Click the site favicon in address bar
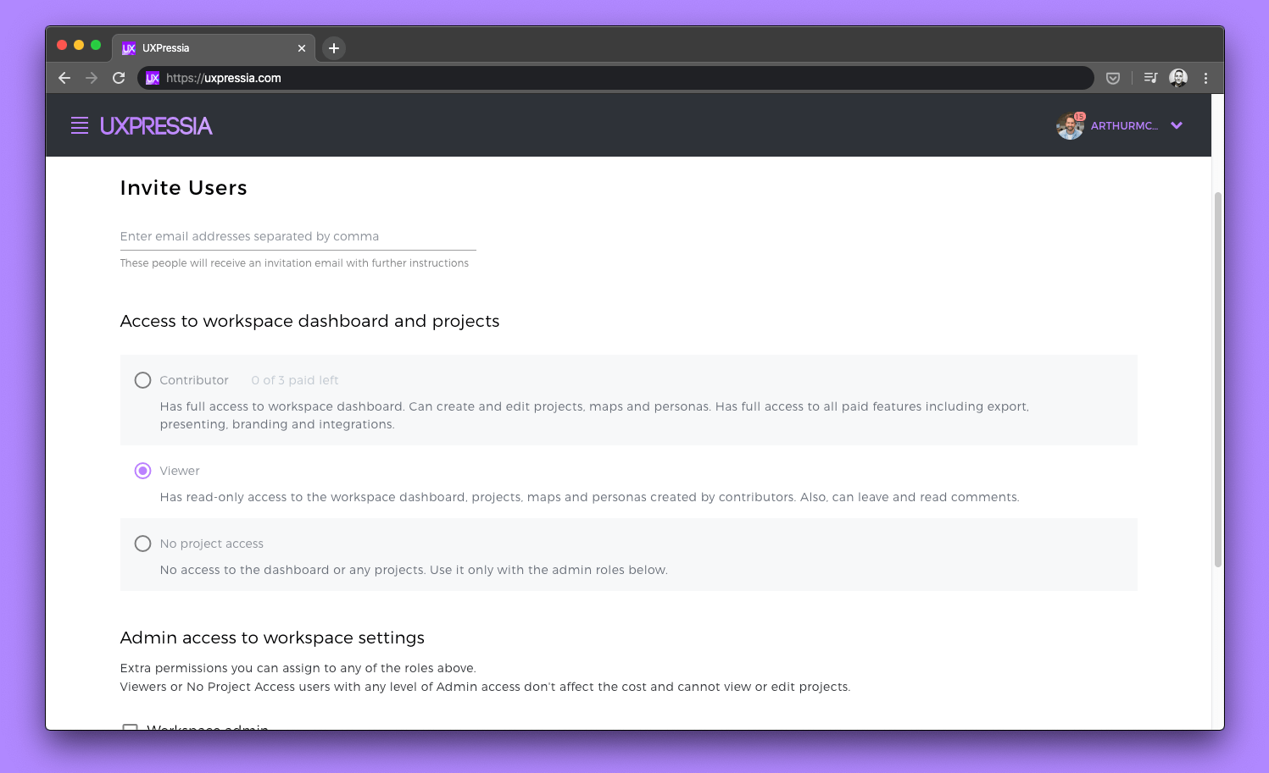1269x773 pixels. tap(153, 78)
